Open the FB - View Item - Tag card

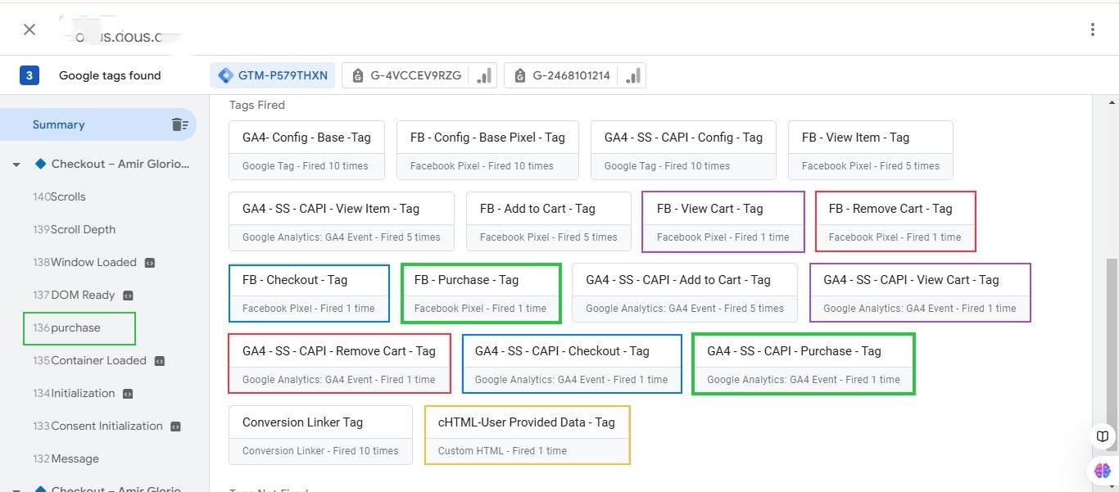(x=871, y=151)
